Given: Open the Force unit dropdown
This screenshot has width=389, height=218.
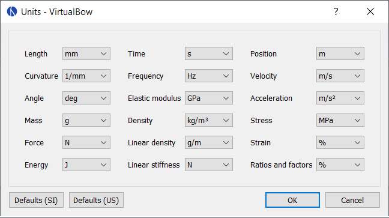Looking at the screenshot, I should click(x=86, y=142).
